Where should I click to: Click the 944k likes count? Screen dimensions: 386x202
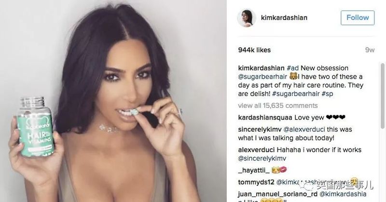pos(254,50)
